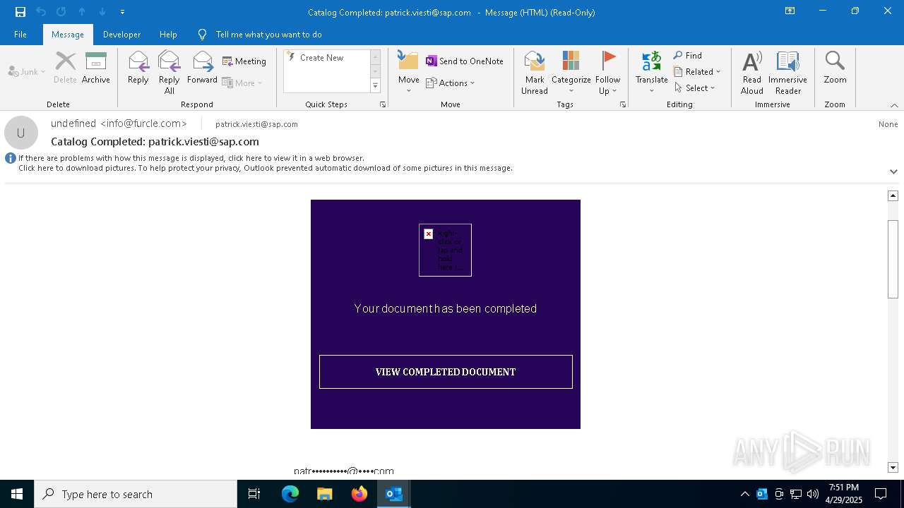Open the notification center

click(881, 494)
